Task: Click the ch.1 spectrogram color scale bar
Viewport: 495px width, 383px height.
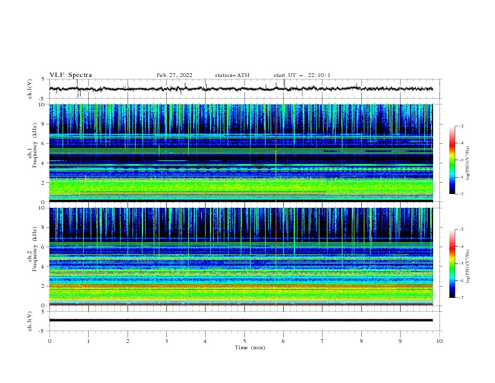Action: [452, 160]
